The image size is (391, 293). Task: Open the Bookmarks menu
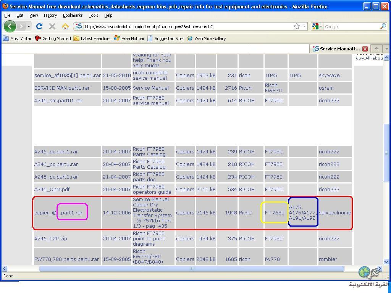(73, 15)
